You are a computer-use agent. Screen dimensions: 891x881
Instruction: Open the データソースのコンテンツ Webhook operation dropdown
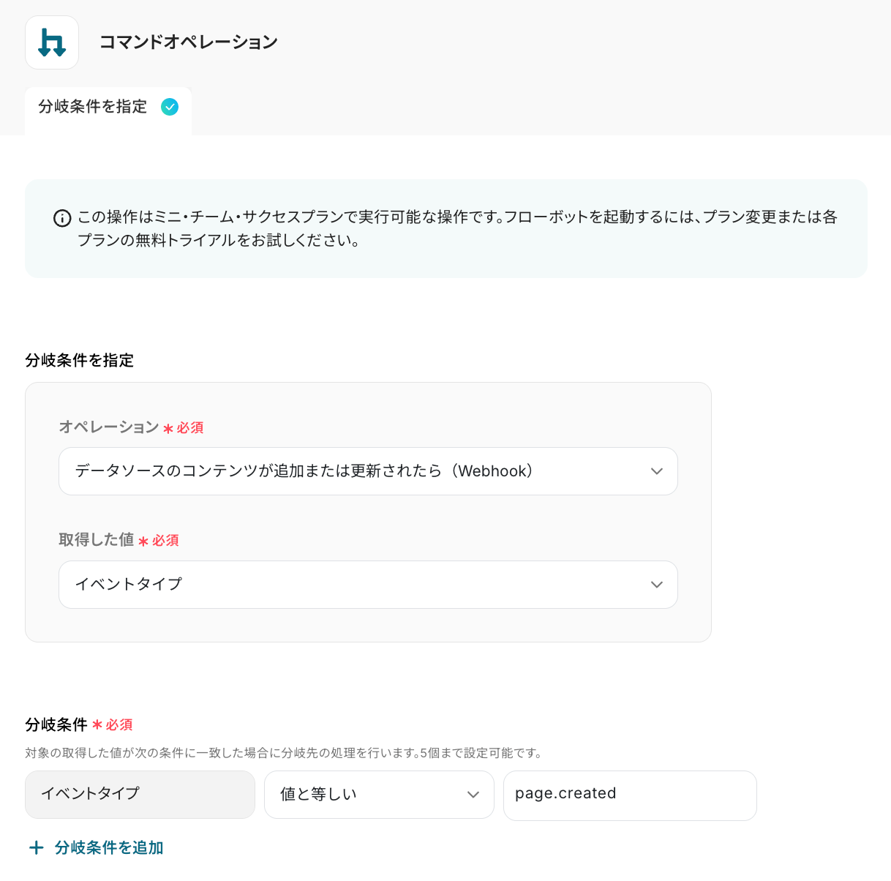(368, 471)
